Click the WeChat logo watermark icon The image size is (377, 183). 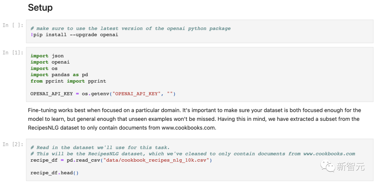328,166
